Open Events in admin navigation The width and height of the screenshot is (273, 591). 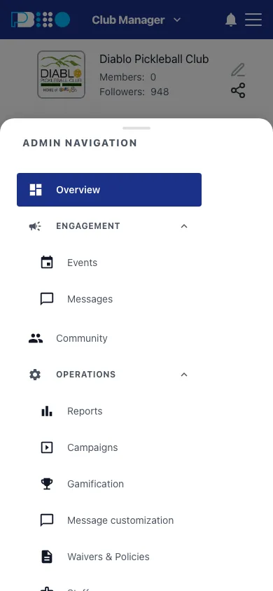click(x=82, y=263)
